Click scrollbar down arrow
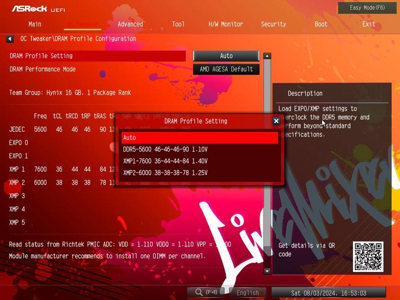400x300 pixels. click(x=267, y=271)
